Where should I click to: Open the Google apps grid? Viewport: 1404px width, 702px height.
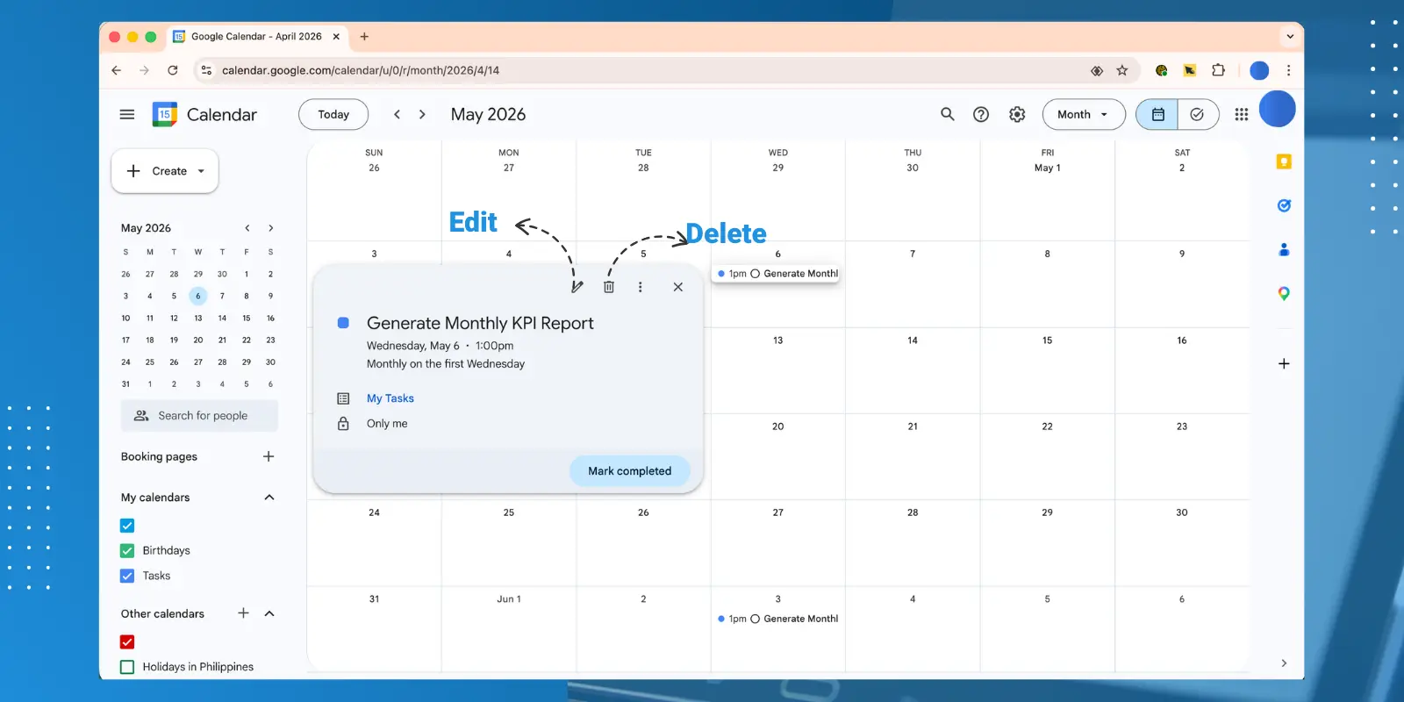(x=1241, y=114)
